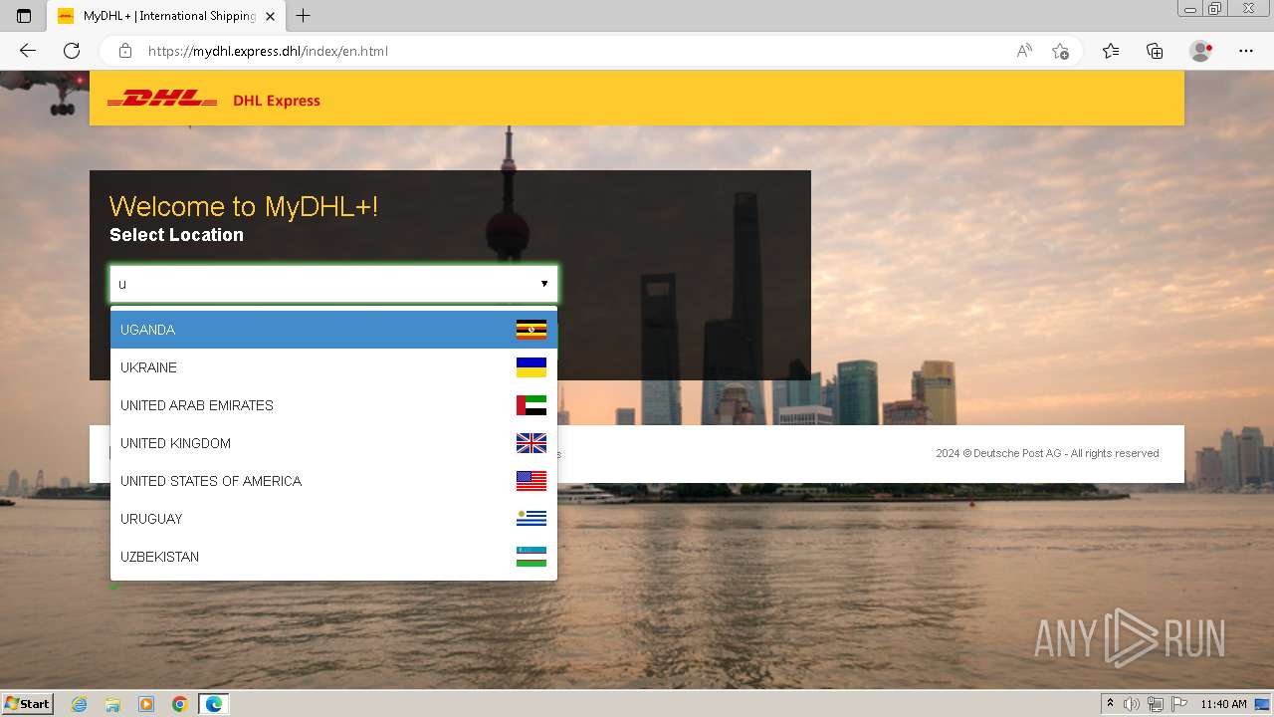
Task: Open the DHL Express header link
Action: point(277,101)
